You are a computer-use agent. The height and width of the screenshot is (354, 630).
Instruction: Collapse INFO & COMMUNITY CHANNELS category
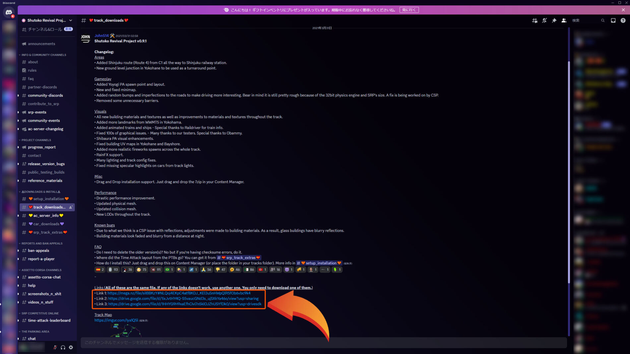click(x=42, y=55)
